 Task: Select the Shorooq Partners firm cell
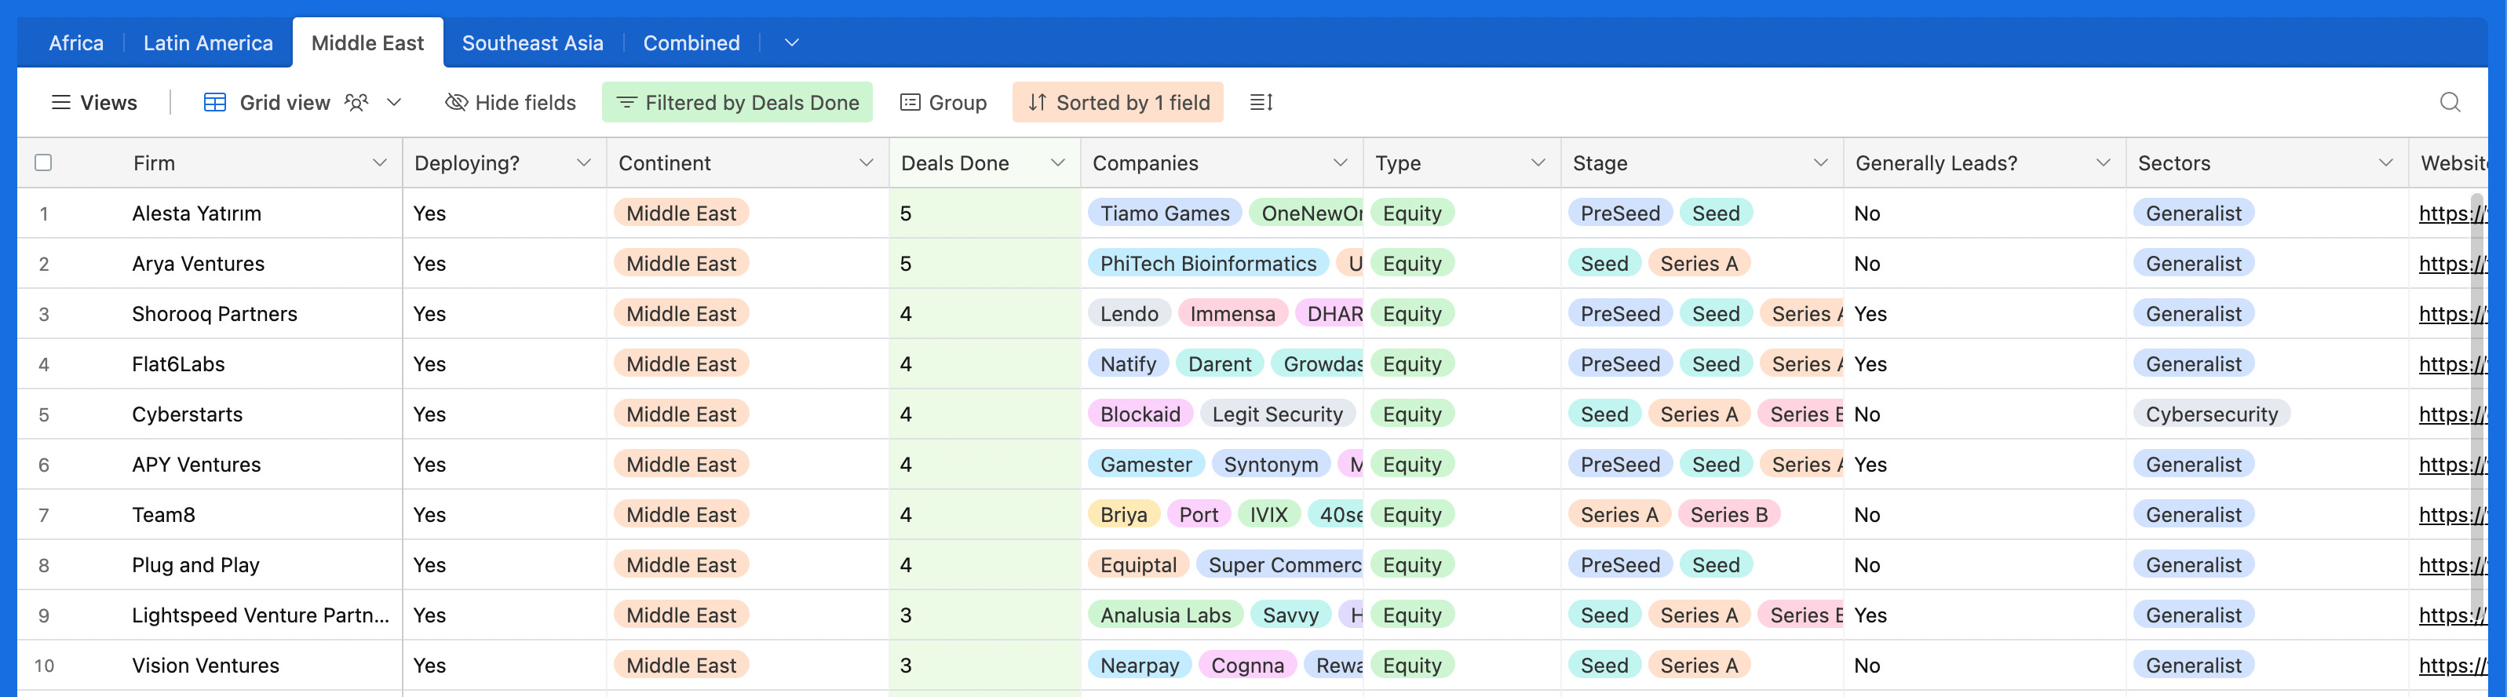[x=215, y=313]
